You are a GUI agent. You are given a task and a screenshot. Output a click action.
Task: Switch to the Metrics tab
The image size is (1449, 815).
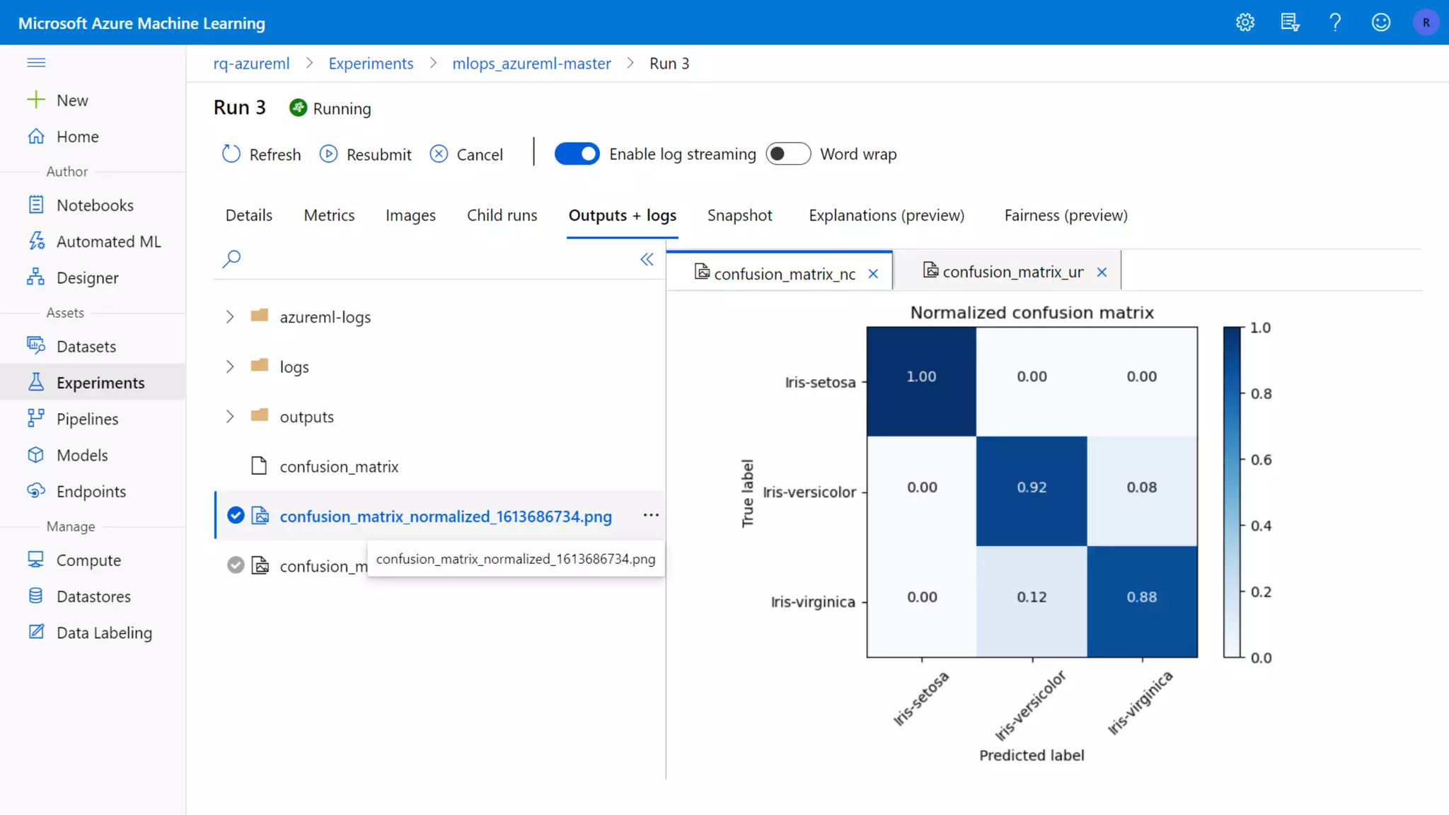[x=329, y=215]
